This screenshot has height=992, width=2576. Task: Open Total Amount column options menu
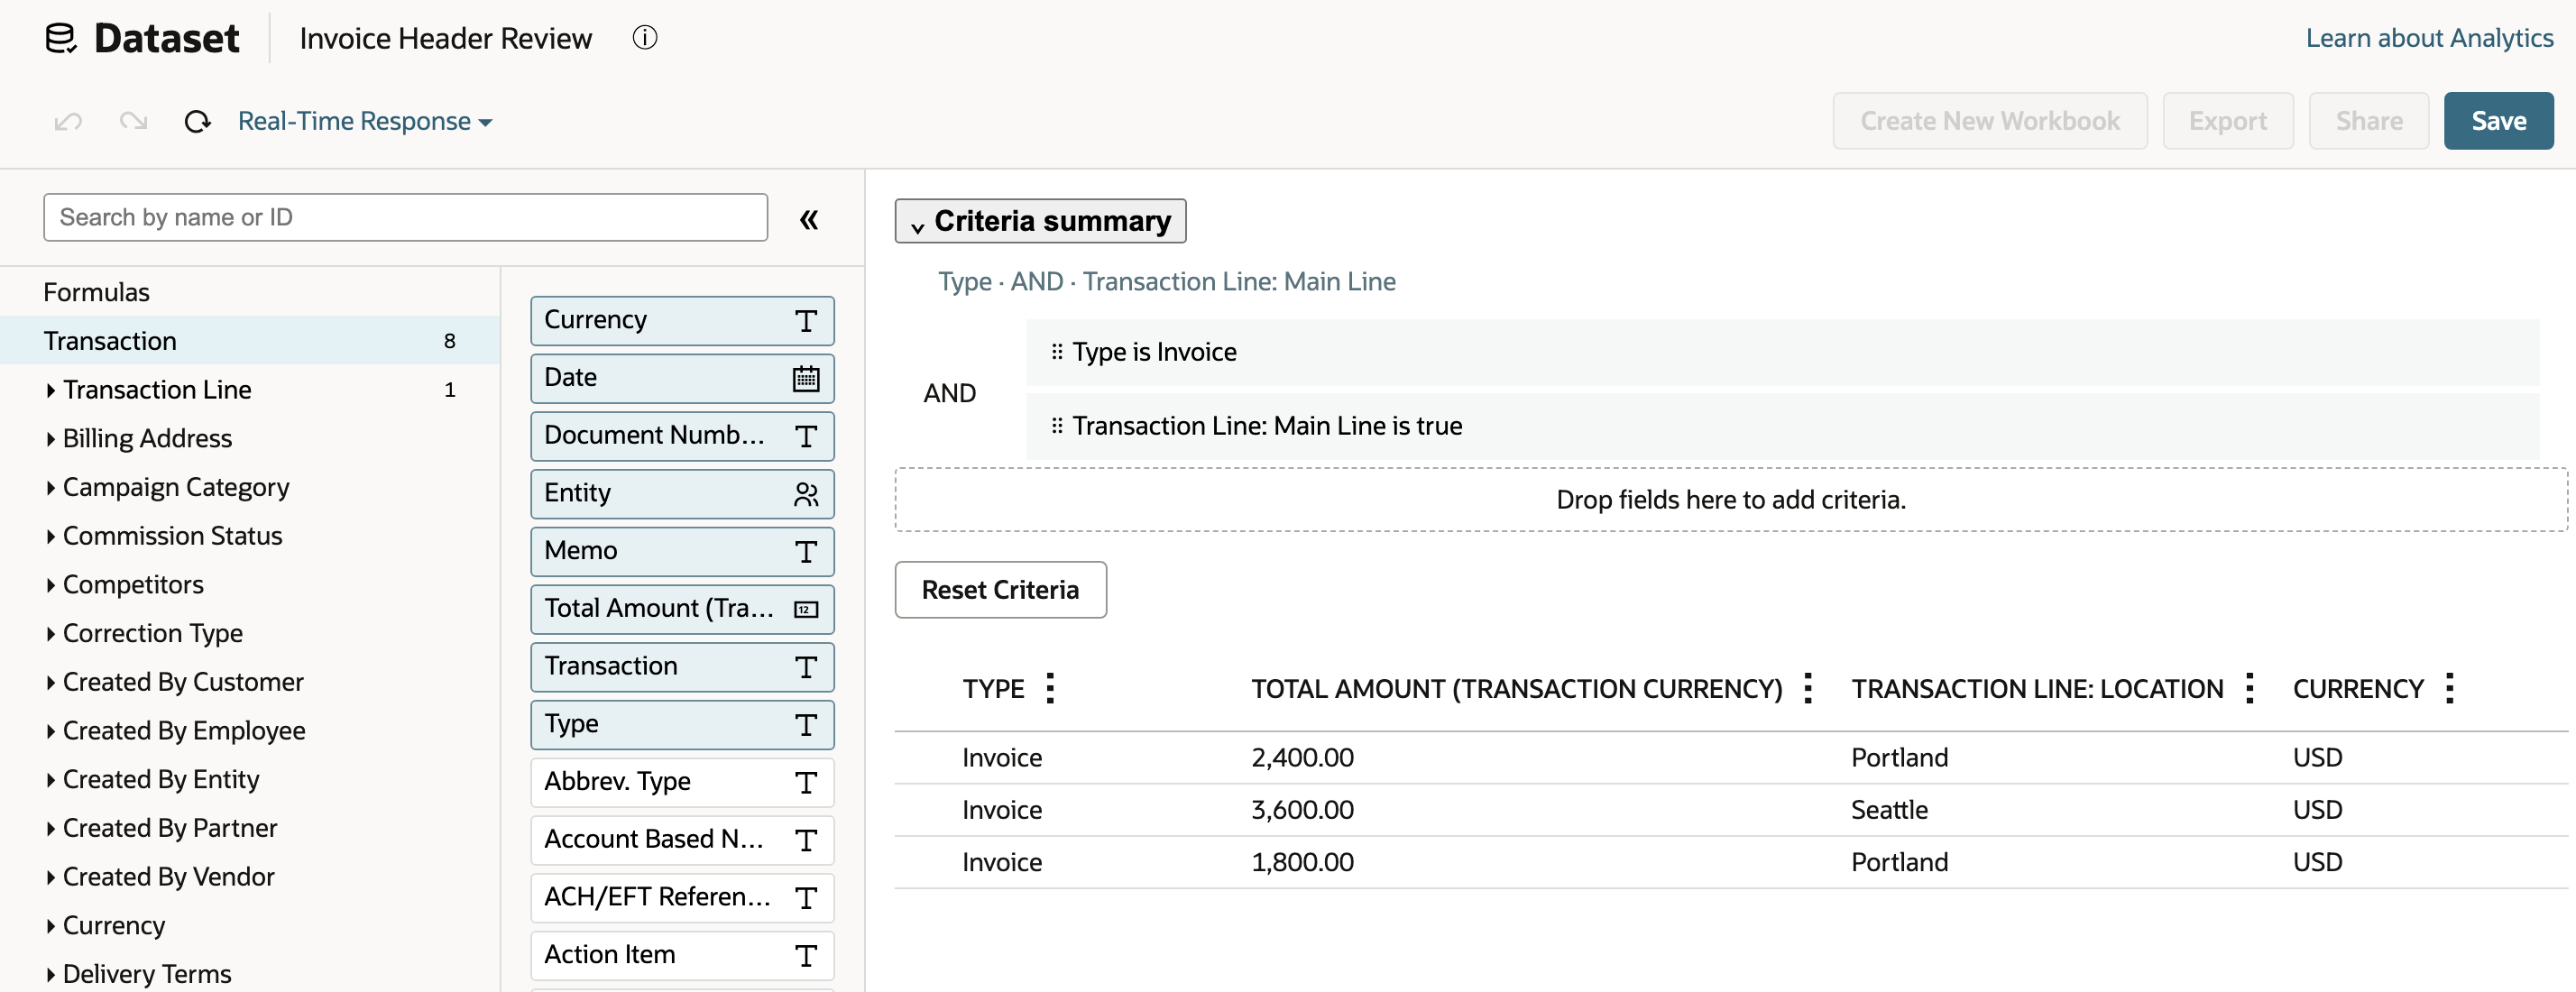[1808, 688]
